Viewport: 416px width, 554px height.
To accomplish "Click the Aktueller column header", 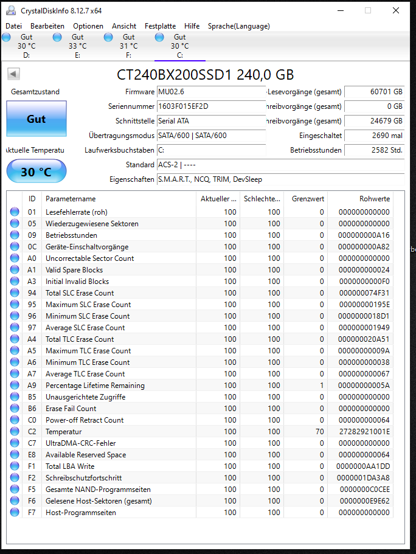I will [x=218, y=199].
